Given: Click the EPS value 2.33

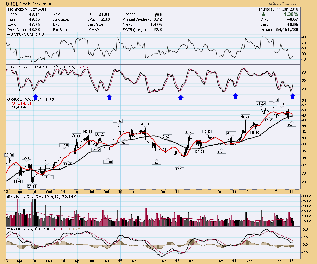Looking at the screenshot, I should point(106,19).
